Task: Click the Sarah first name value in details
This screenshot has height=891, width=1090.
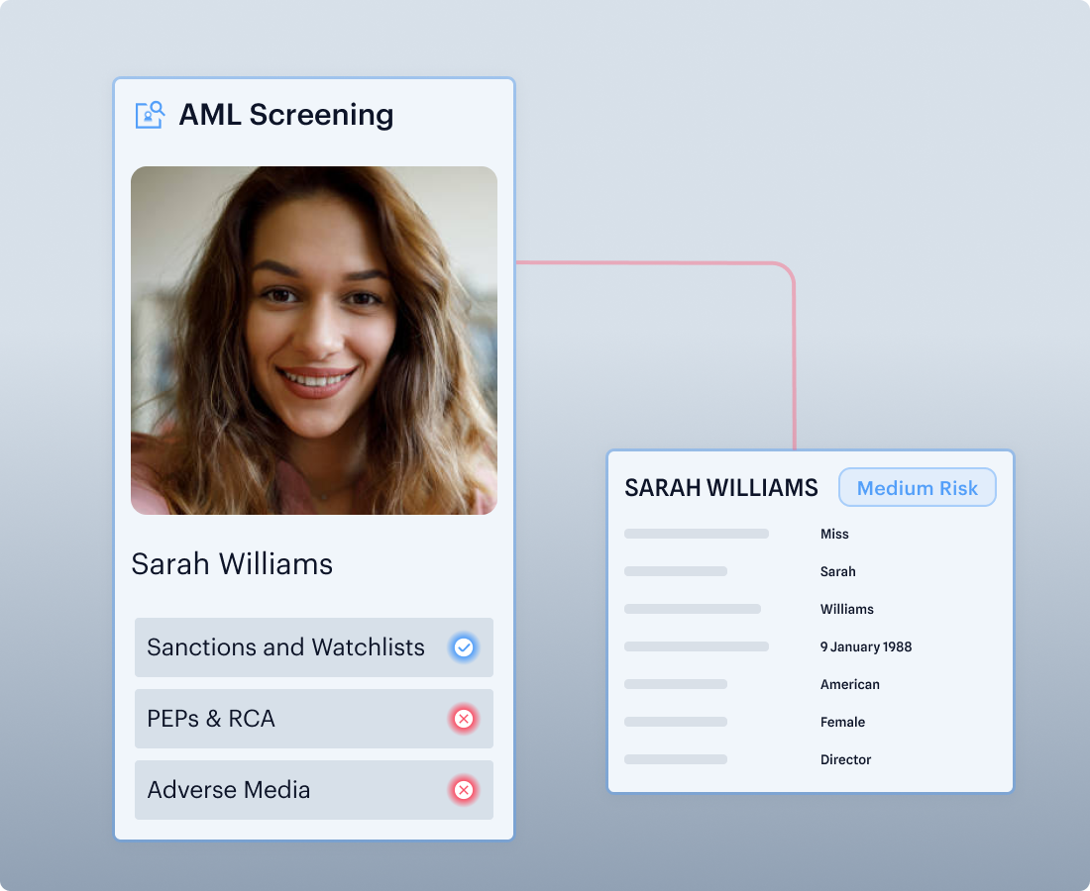Action: point(838,571)
